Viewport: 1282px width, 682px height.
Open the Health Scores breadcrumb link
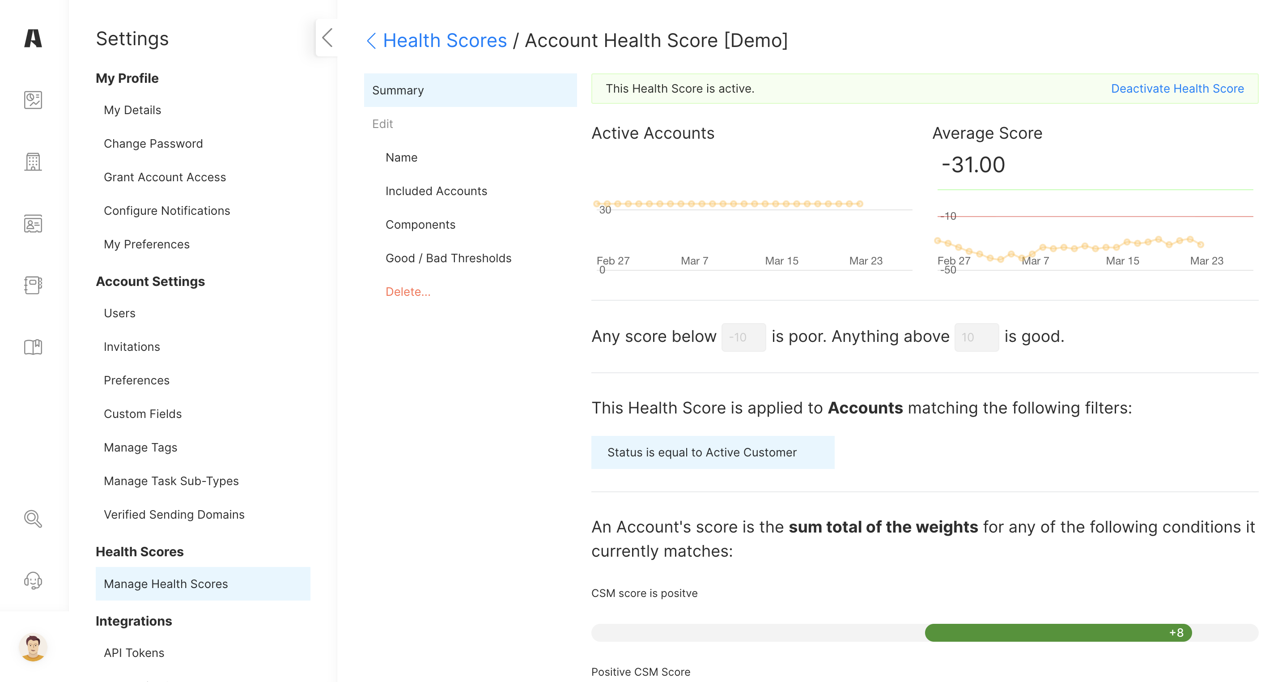[445, 40]
